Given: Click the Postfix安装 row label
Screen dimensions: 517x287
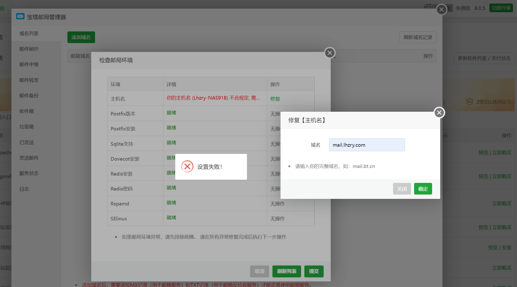Looking at the screenshot, I should tap(123, 129).
